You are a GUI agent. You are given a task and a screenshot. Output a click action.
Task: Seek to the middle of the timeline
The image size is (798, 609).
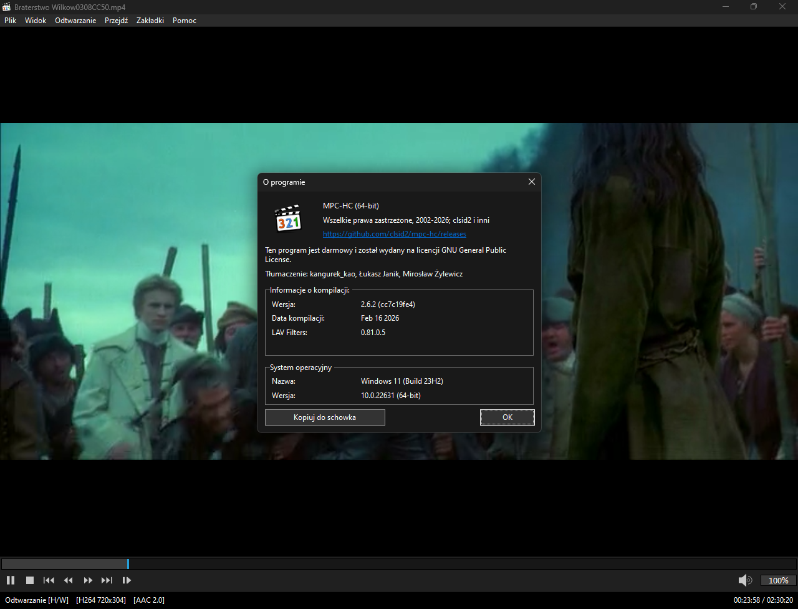(399, 564)
